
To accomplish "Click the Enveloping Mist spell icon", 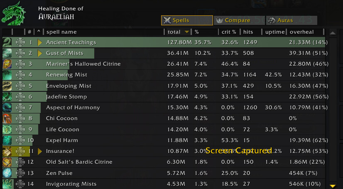I will [7, 86].
